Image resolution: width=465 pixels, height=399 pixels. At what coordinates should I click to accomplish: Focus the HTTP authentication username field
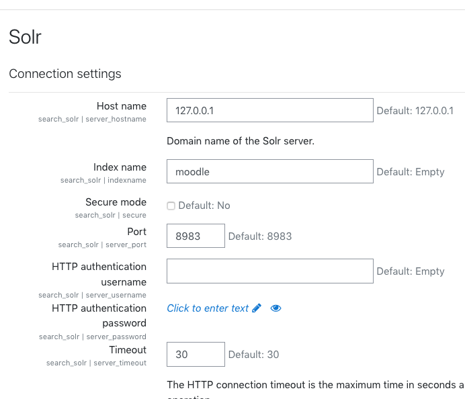point(270,271)
